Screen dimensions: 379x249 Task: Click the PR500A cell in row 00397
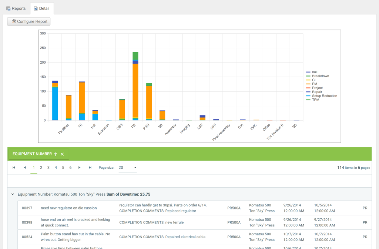click(x=234, y=208)
